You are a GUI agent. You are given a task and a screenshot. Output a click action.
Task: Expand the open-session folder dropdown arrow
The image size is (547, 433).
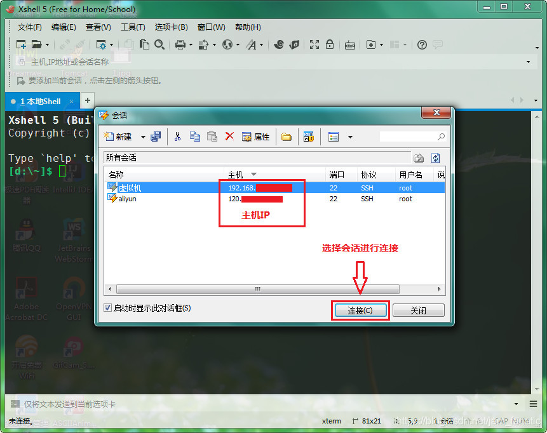point(47,44)
